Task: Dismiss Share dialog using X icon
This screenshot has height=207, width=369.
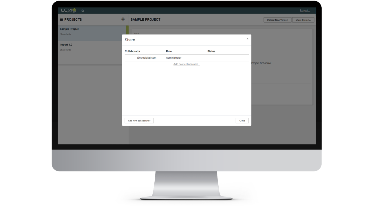Action: pos(248,39)
